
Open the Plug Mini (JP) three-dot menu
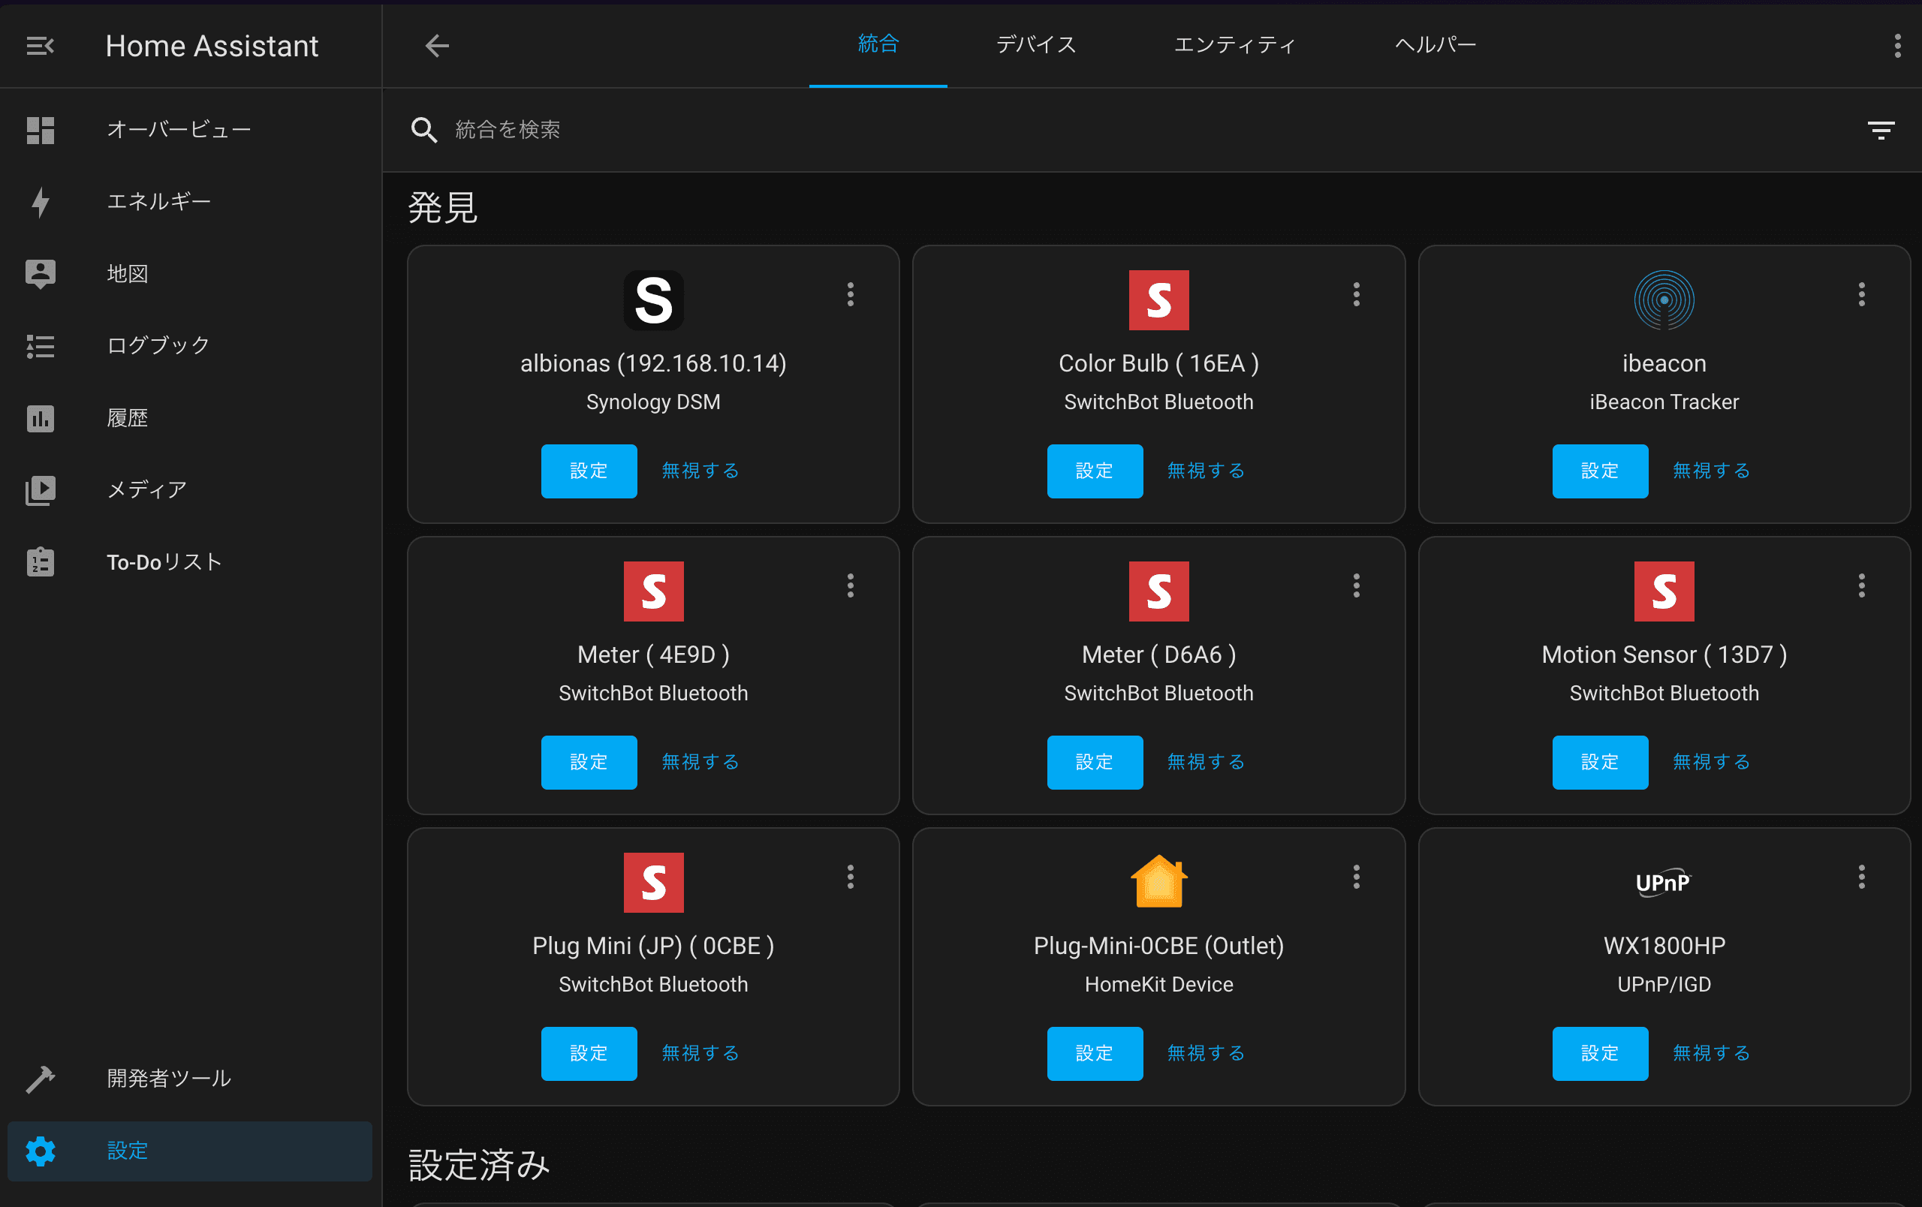[850, 877]
